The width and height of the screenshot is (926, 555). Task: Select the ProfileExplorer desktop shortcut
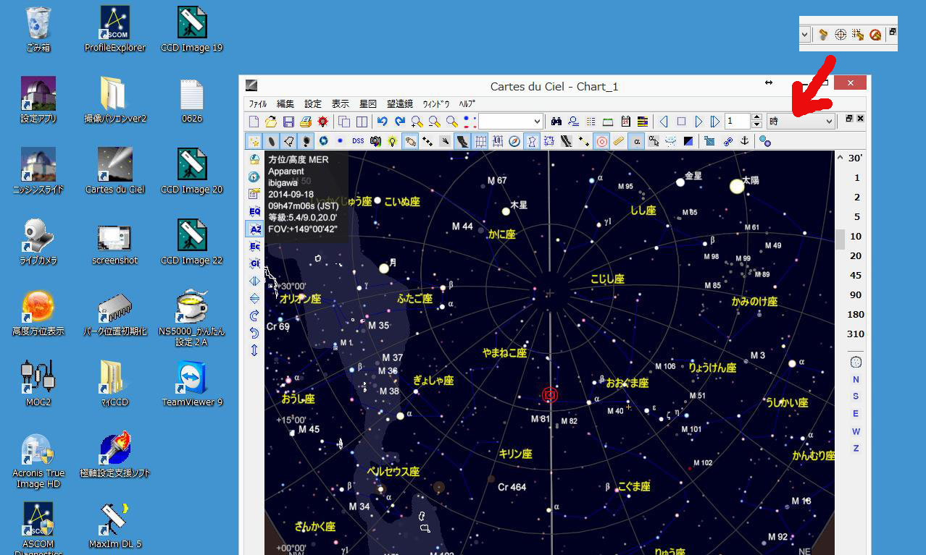[x=115, y=30]
